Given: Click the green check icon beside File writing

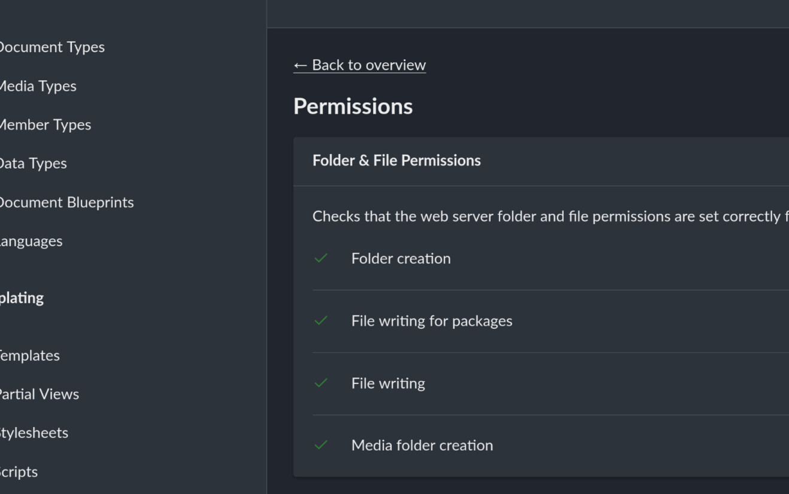Looking at the screenshot, I should point(321,383).
